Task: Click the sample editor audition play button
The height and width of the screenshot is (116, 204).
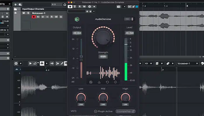Action: pos(30,64)
